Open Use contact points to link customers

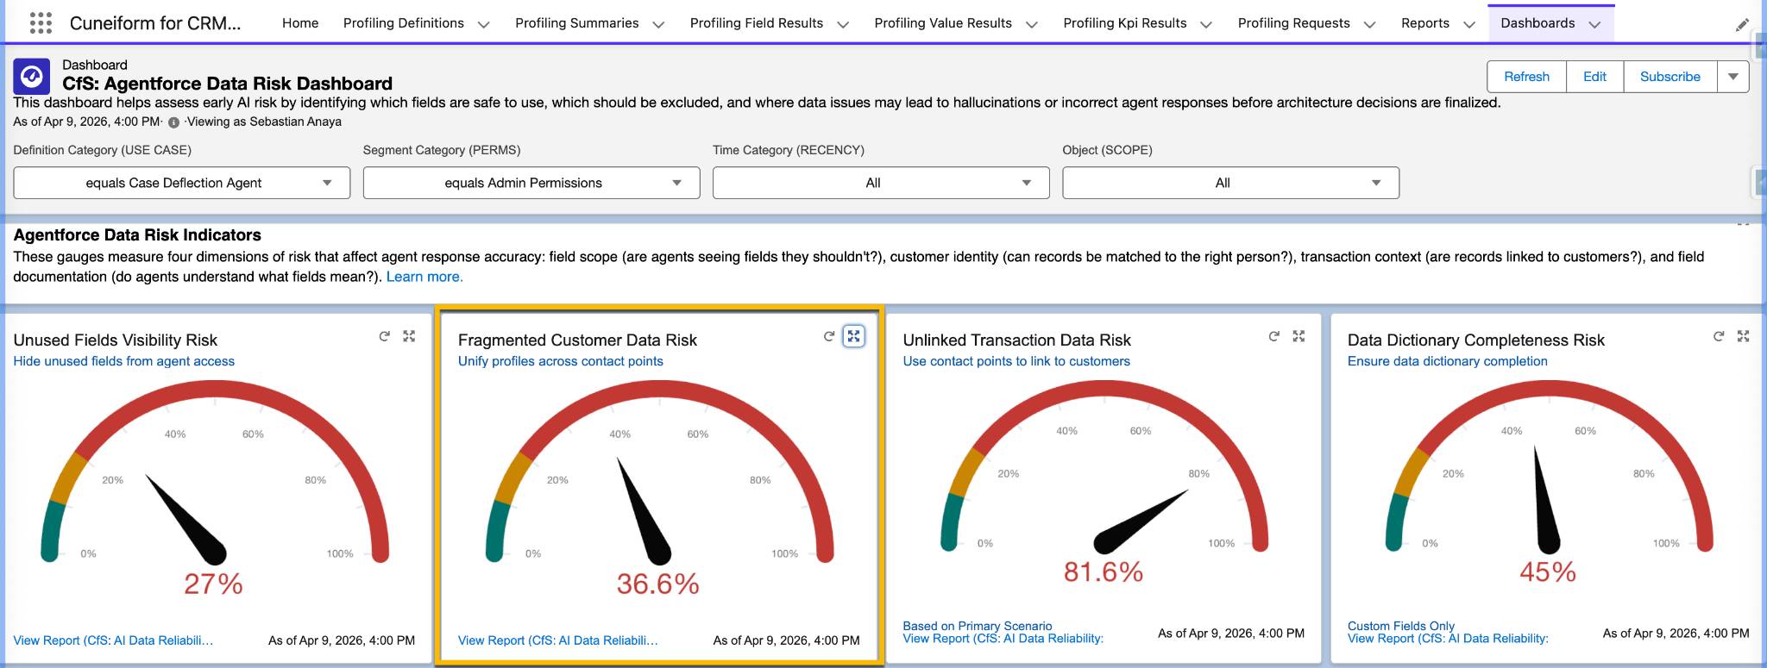click(x=1016, y=361)
